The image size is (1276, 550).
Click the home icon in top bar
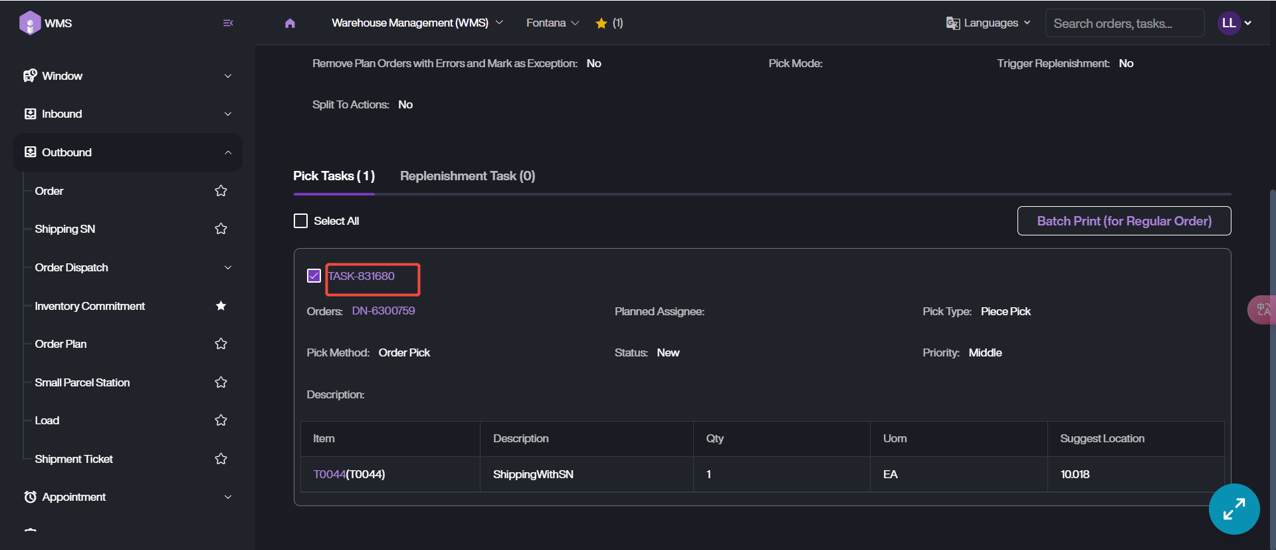pos(290,23)
